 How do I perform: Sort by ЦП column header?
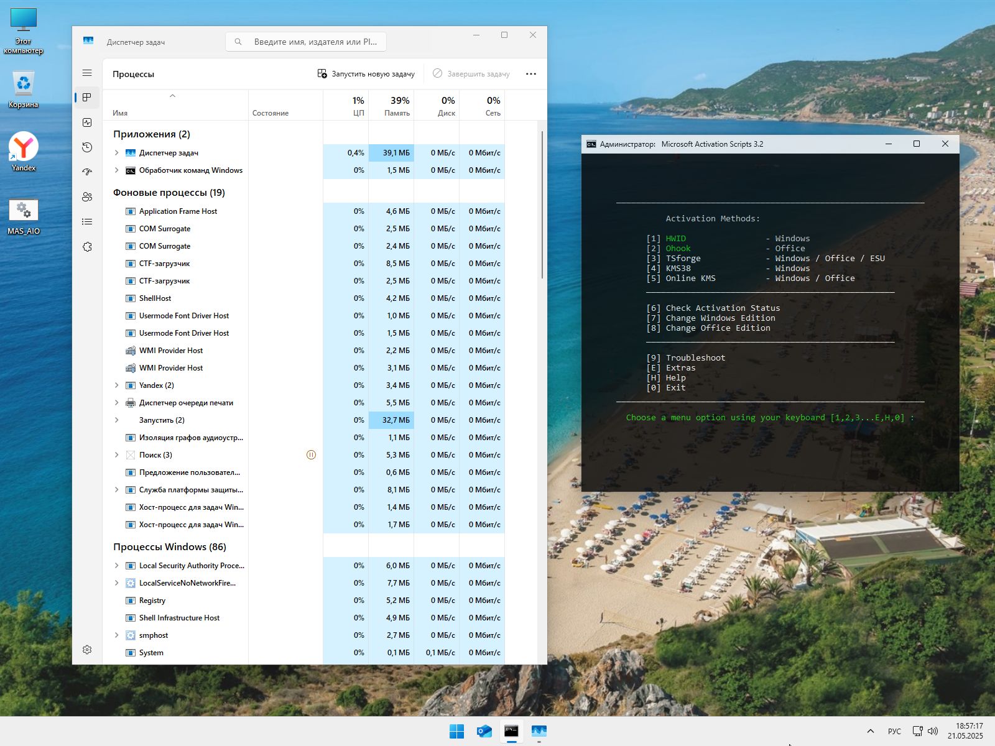(x=346, y=105)
